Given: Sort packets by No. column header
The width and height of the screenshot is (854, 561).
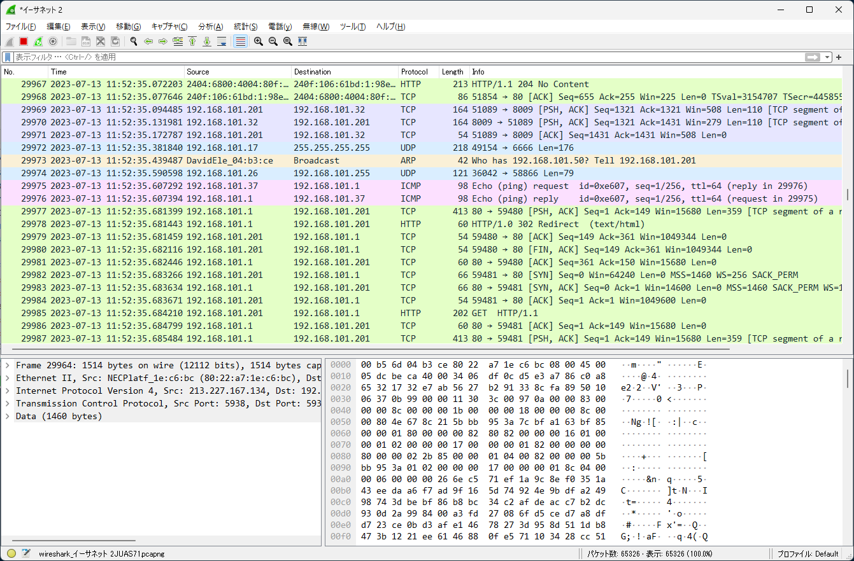Looking at the screenshot, I should (x=25, y=72).
